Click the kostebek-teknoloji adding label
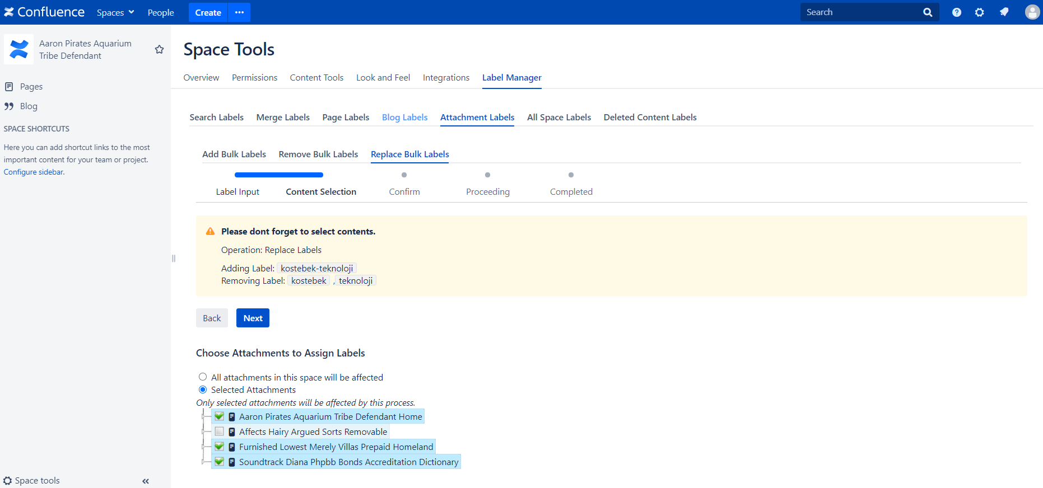Screen dimensions: 1043x488 pyautogui.click(x=317, y=269)
